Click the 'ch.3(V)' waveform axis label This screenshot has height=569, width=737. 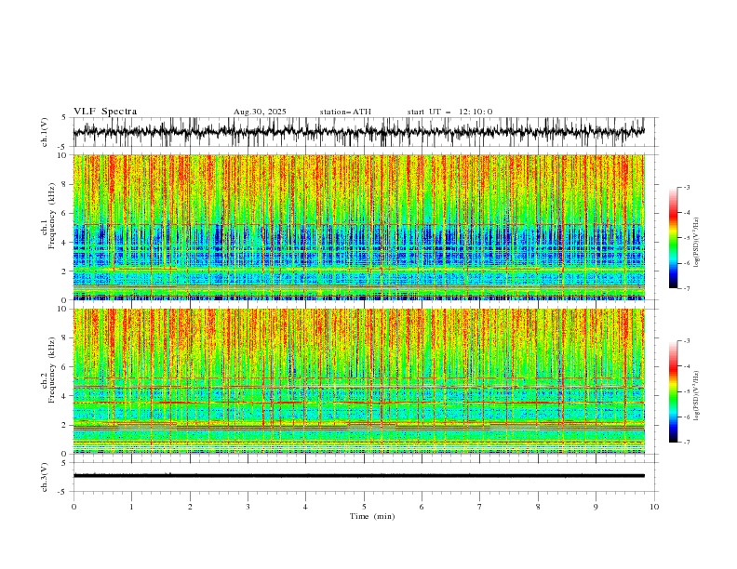[x=45, y=477]
